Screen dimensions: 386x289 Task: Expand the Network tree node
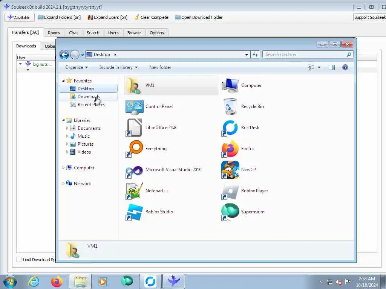click(63, 184)
